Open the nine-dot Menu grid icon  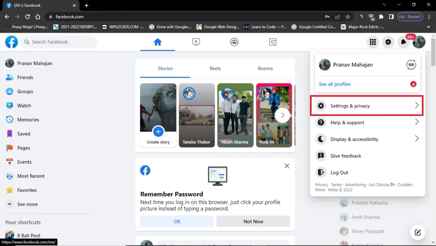click(373, 42)
